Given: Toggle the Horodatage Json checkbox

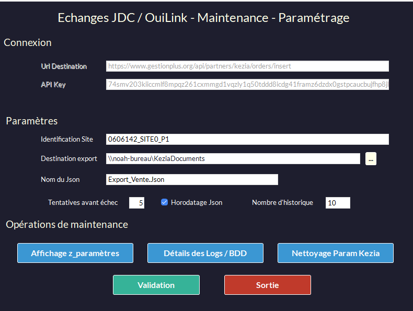Looking at the screenshot, I should tap(164, 202).
